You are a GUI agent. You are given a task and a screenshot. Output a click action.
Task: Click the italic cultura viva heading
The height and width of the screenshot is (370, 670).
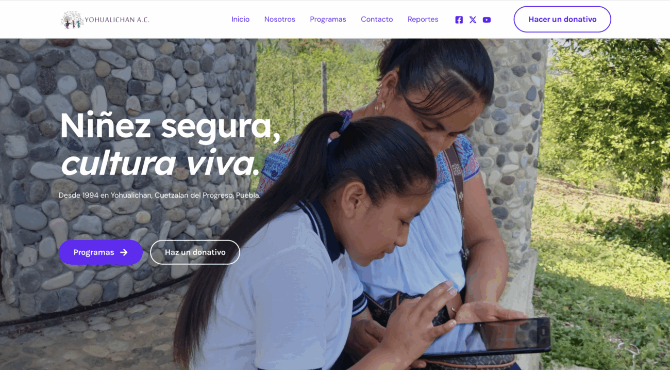point(160,163)
